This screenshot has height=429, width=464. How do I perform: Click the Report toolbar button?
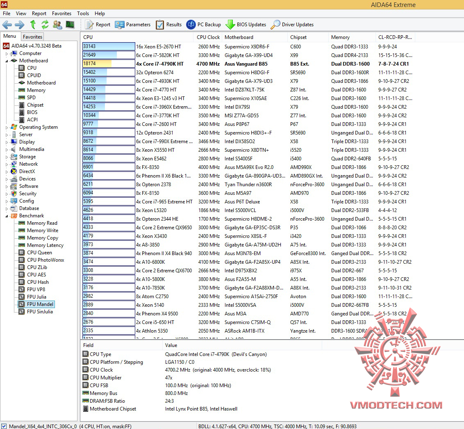(x=98, y=25)
